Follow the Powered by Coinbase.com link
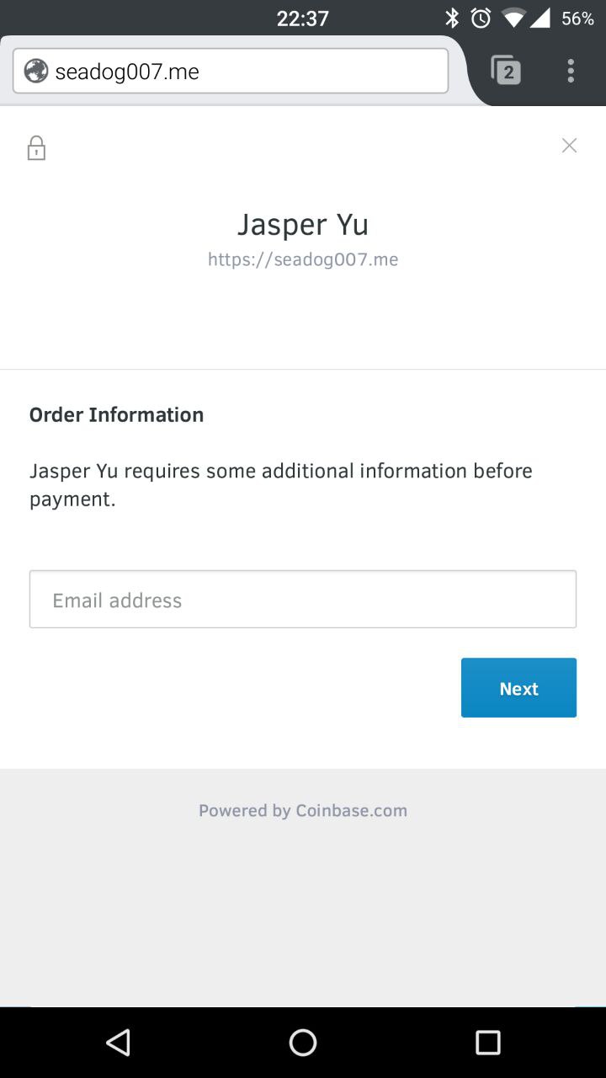Viewport: 606px width, 1078px height. click(x=303, y=810)
